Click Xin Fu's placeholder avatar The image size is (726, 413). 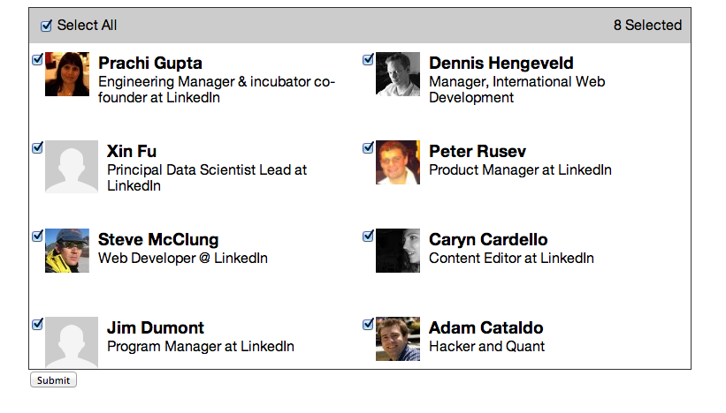(x=72, y=167)
